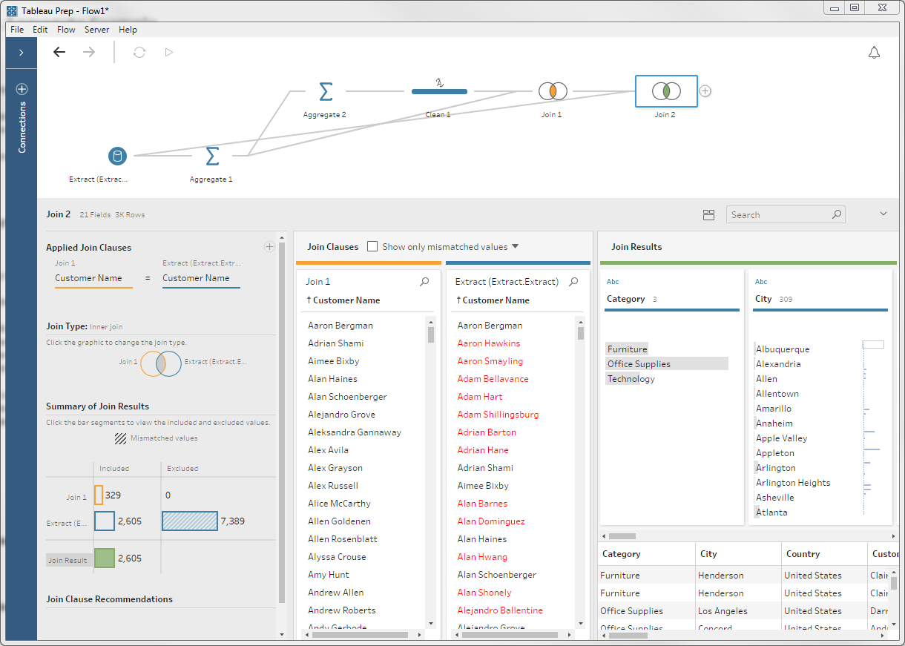Viewport: 905px width, 646px height.
Task: Click the join type Venn diagram
Action: point(161,363)
